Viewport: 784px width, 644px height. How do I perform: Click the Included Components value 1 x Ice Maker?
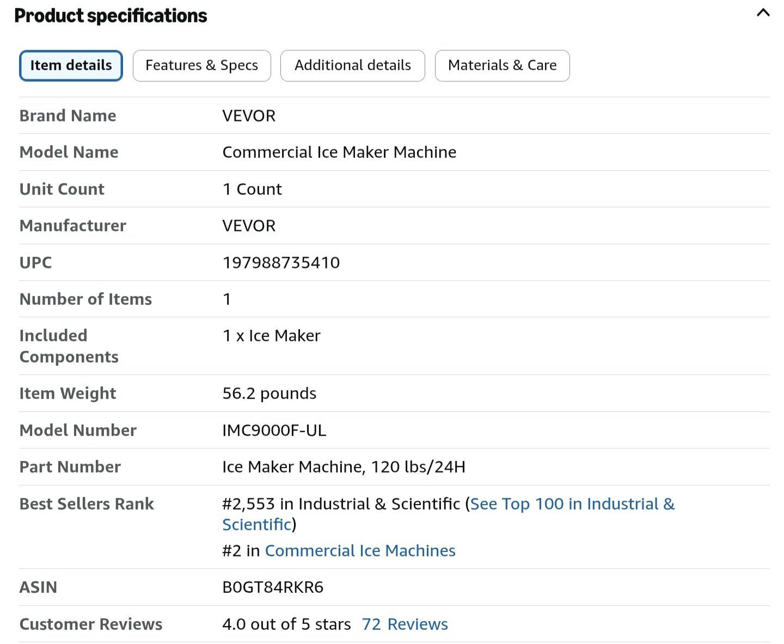[x=272, y=335]
